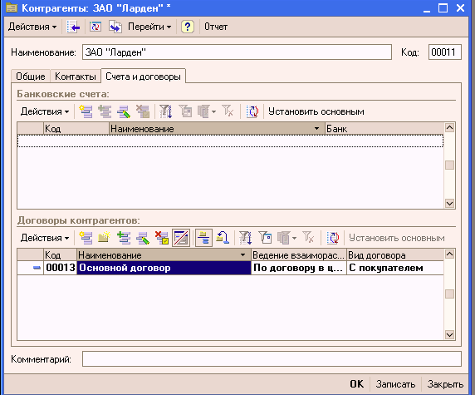Viewport: 475px width, 395px height.
Task: Click the help question mark icon
Action: pyautogui.click(x=187, y=27)
